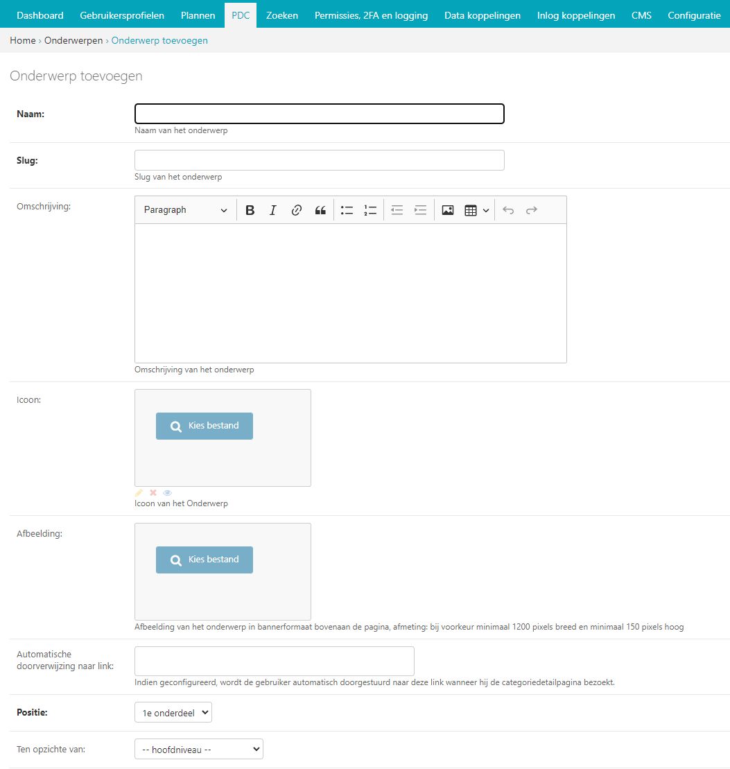Open the Paragraph style dropdown

pyautogui.click(x=185, y=210)
